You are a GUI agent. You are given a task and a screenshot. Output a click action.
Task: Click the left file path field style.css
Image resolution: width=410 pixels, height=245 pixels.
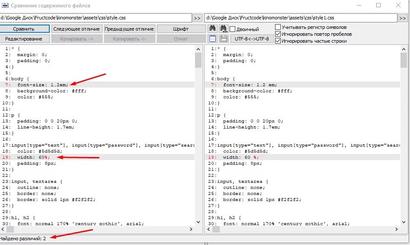coord(96,18)
